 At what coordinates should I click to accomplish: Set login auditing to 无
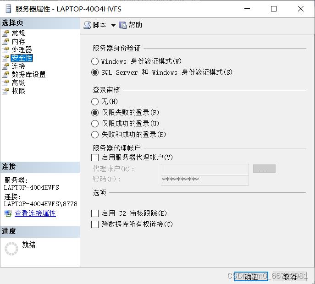point(95,102)
